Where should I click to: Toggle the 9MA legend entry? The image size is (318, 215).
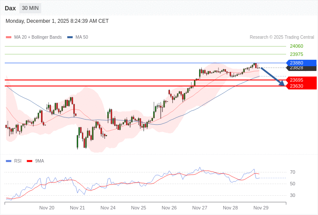pyautogui.click(x=36, y=161)
